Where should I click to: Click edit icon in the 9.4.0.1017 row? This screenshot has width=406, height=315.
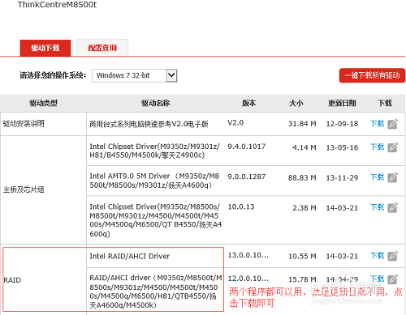(x=392, y=147)
